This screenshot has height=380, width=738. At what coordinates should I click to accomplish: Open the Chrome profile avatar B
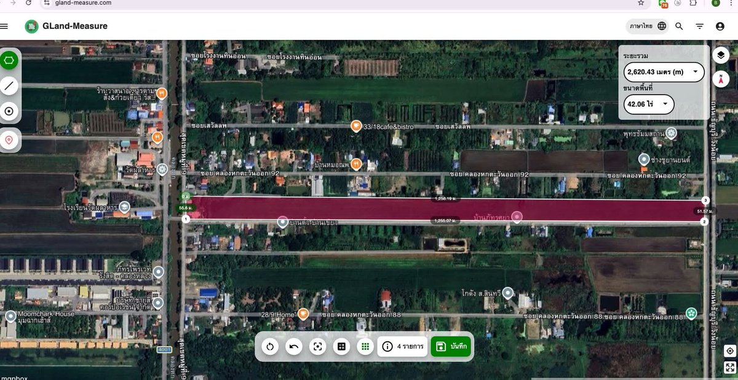pos(715,3)
